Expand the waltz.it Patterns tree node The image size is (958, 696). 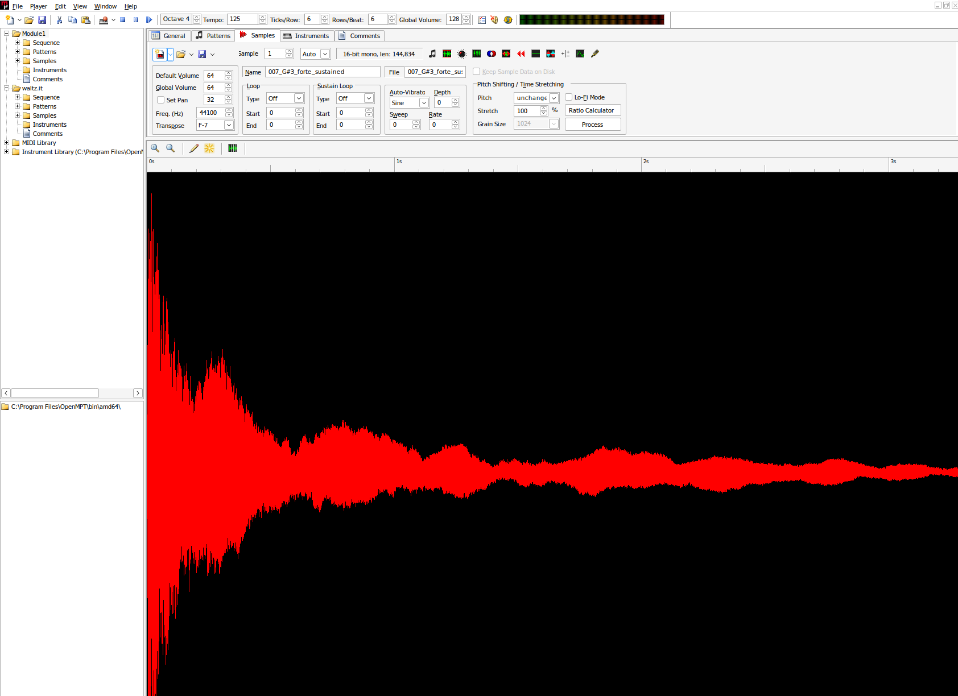point(17,106)
